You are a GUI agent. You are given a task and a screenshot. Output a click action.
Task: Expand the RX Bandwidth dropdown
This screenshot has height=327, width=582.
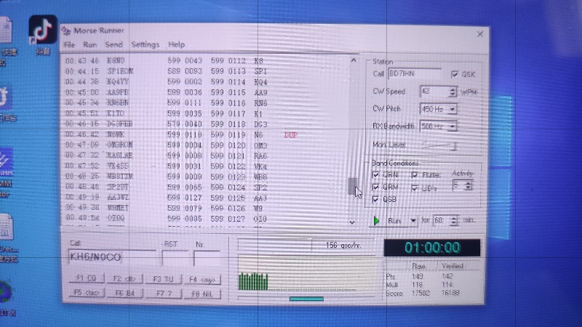[x=453, y=126]
